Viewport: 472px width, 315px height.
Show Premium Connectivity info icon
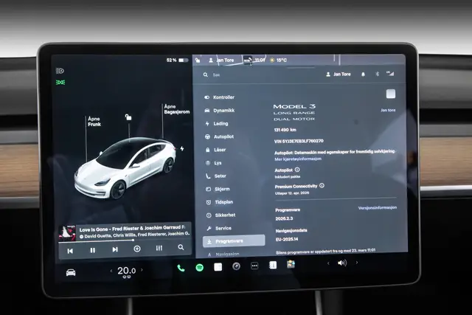pyautogui.click(x=322, y=185)
